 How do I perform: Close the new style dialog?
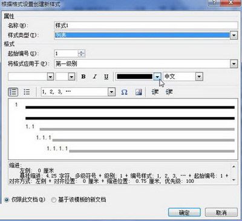(231, 3)
